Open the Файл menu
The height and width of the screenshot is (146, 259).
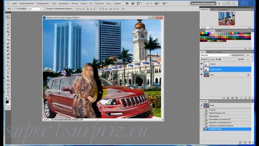pos(15,3)
